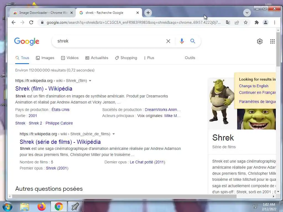Open Google settings gear icon
Image resolution: width=283 pixels, height=212 pixels.
[260, 41]
